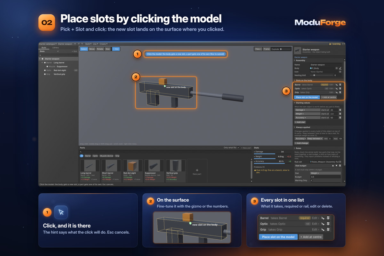Toggle the Warning Only checkbox

311,180
